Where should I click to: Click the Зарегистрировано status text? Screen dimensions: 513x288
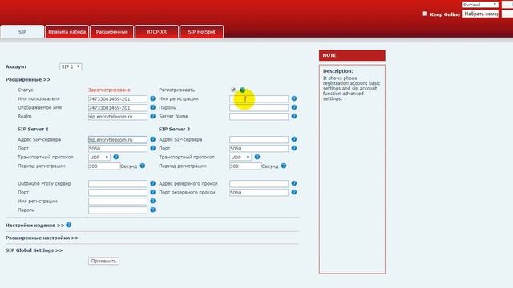coord(109,90)
